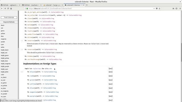The width and height of the screenshot is (182, 102).
Task: Open the Firefox Library icon
Action: tap(173, 8)
